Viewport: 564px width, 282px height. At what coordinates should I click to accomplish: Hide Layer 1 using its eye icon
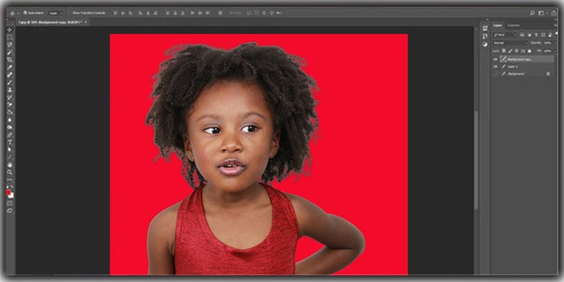[x=495, y=67]
